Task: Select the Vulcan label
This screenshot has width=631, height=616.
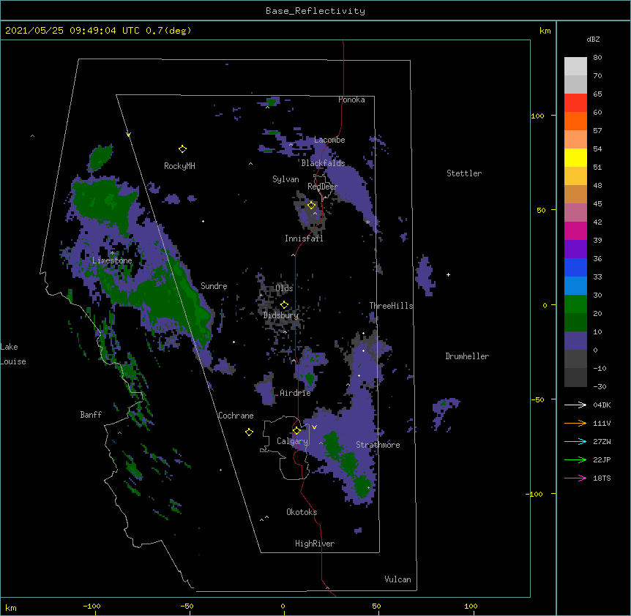Action: (397, 579)
